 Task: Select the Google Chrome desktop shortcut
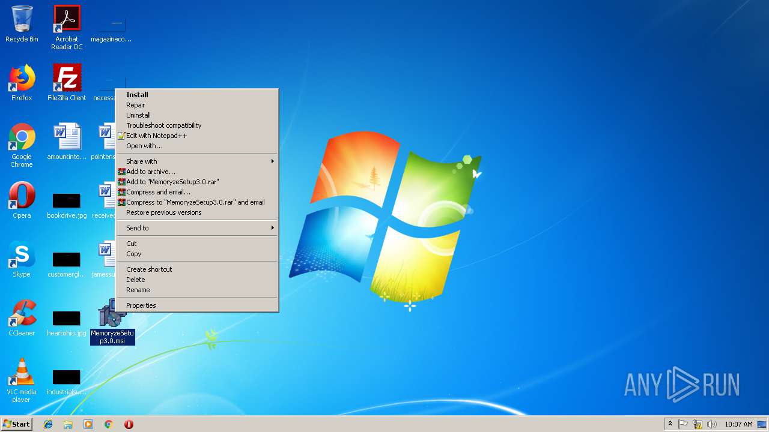(x=22, y=145)
